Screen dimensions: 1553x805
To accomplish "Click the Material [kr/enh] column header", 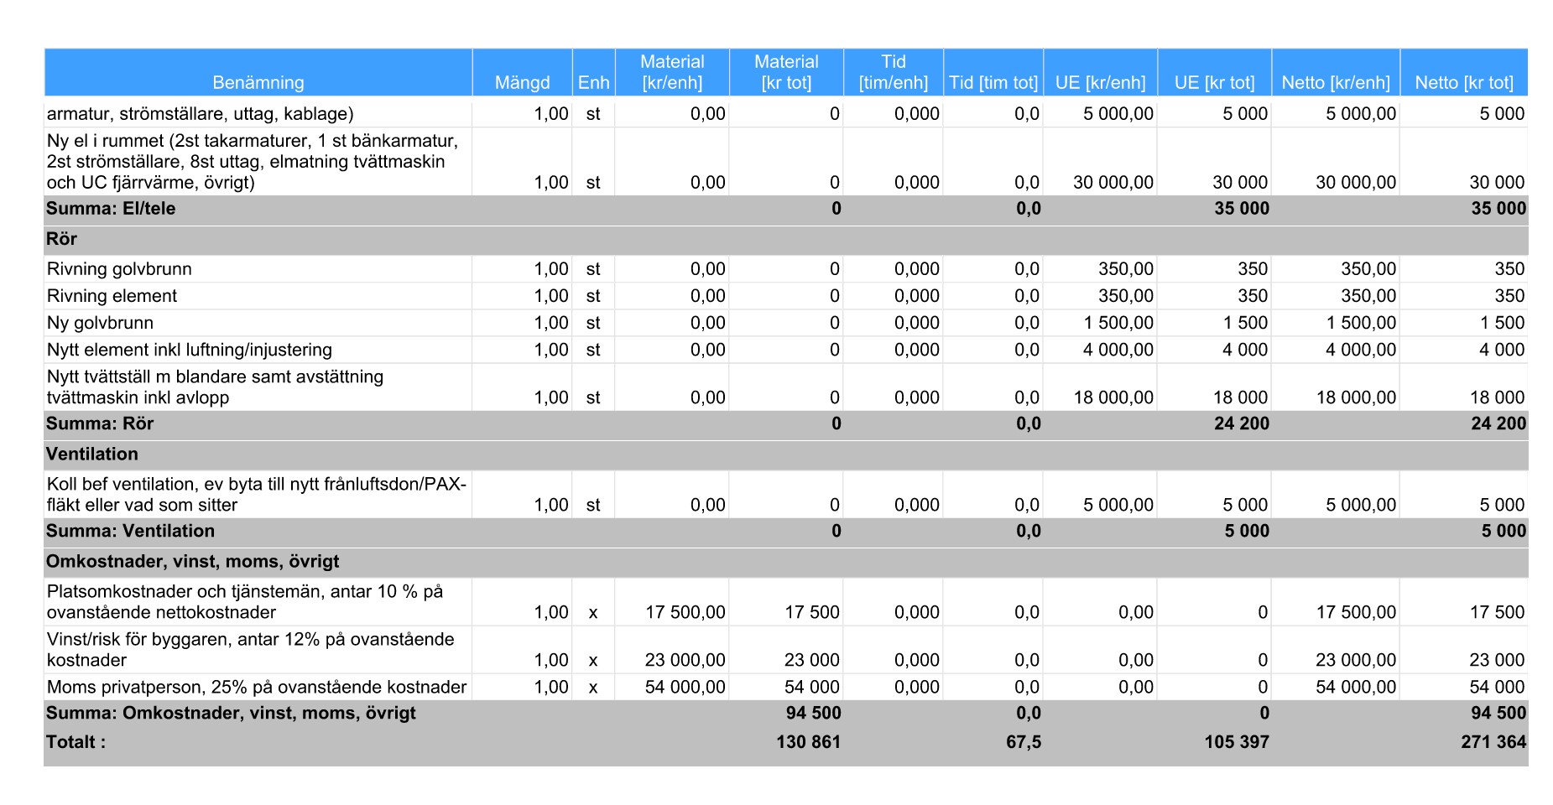I will (x=672, y=72).
